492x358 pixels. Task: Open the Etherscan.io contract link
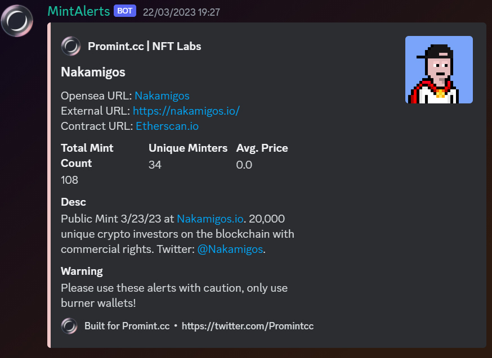point(167,126)
